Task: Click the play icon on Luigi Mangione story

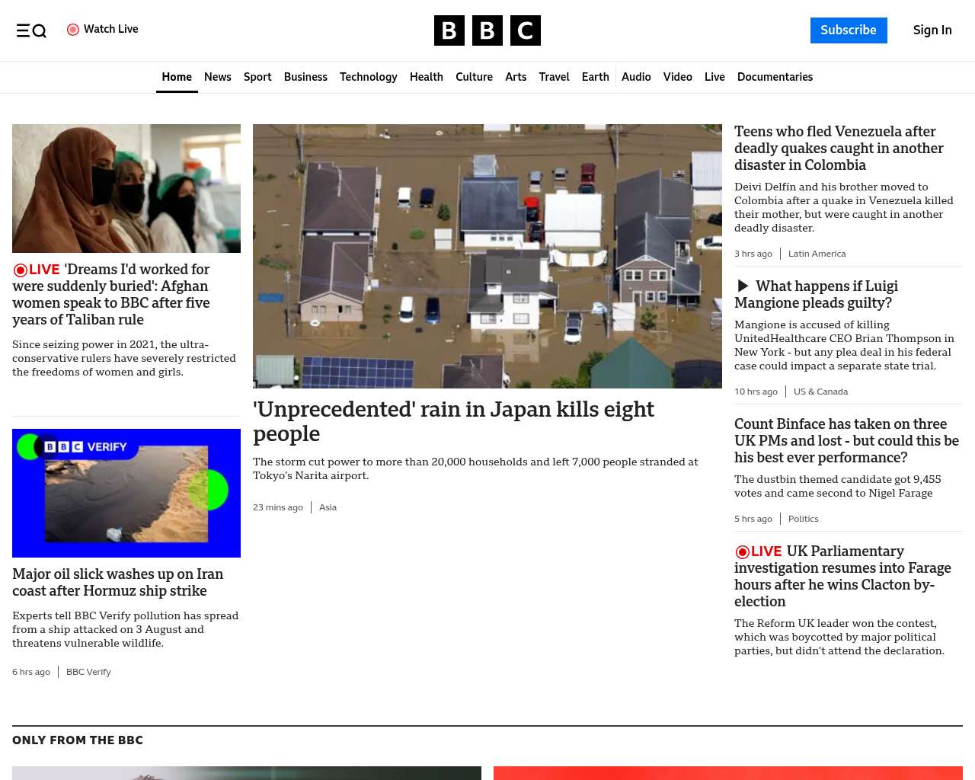Action: (x=743, y=286)
